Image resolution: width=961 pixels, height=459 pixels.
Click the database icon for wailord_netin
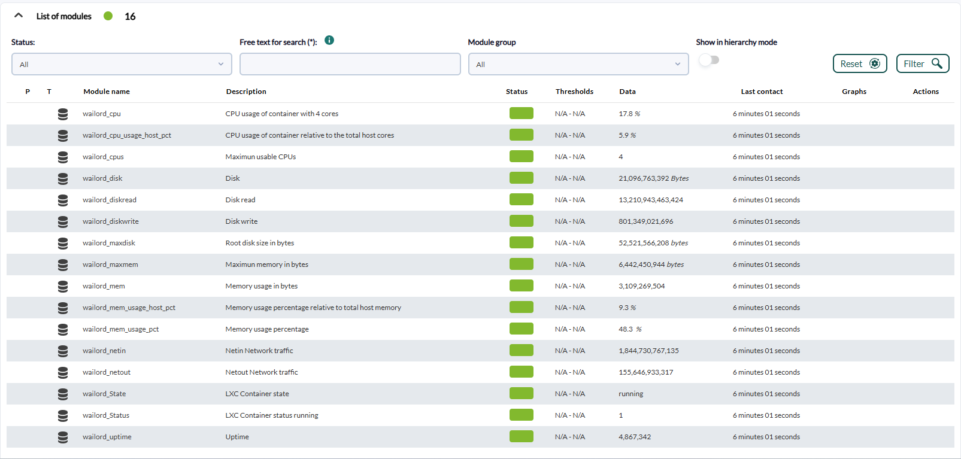pyautogui.click(x=63, y=351)
